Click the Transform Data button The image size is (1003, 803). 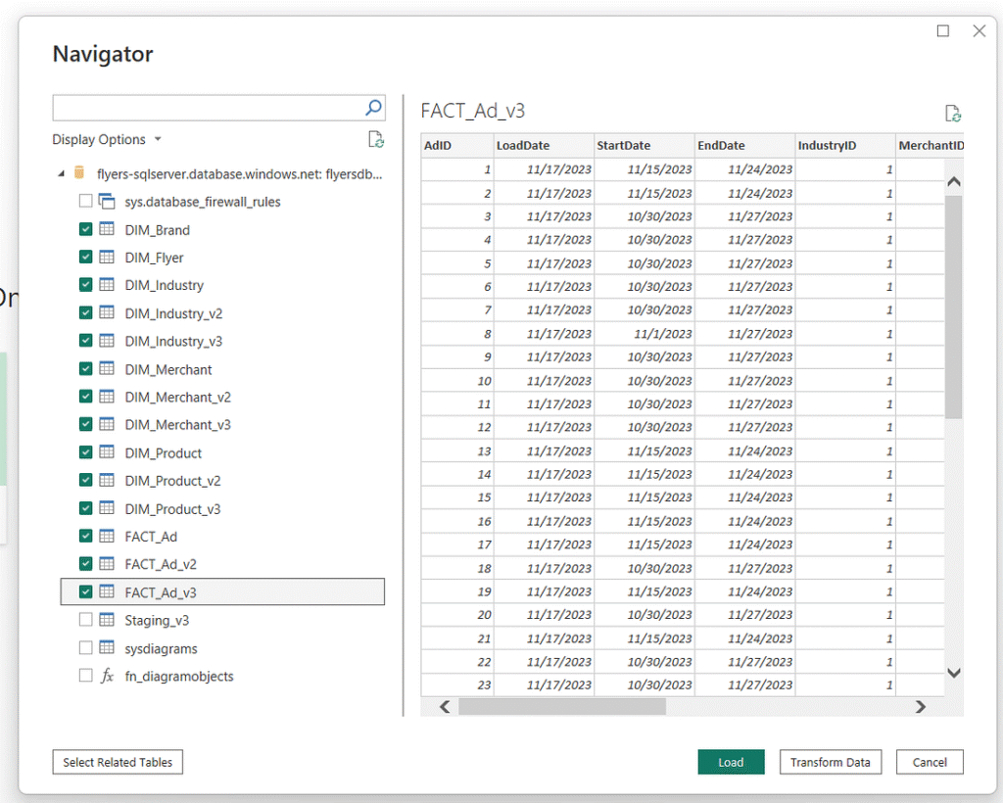point(831,762)
